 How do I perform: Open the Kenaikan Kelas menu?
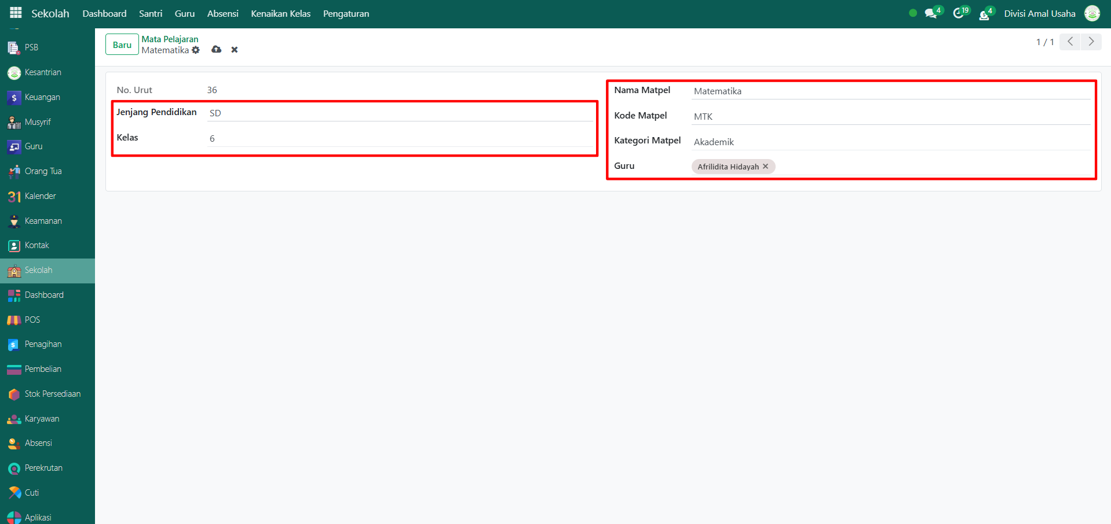click(280, 13)
